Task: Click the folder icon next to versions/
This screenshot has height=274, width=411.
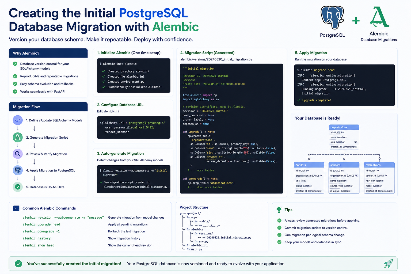Action: [x=196, y=233]
